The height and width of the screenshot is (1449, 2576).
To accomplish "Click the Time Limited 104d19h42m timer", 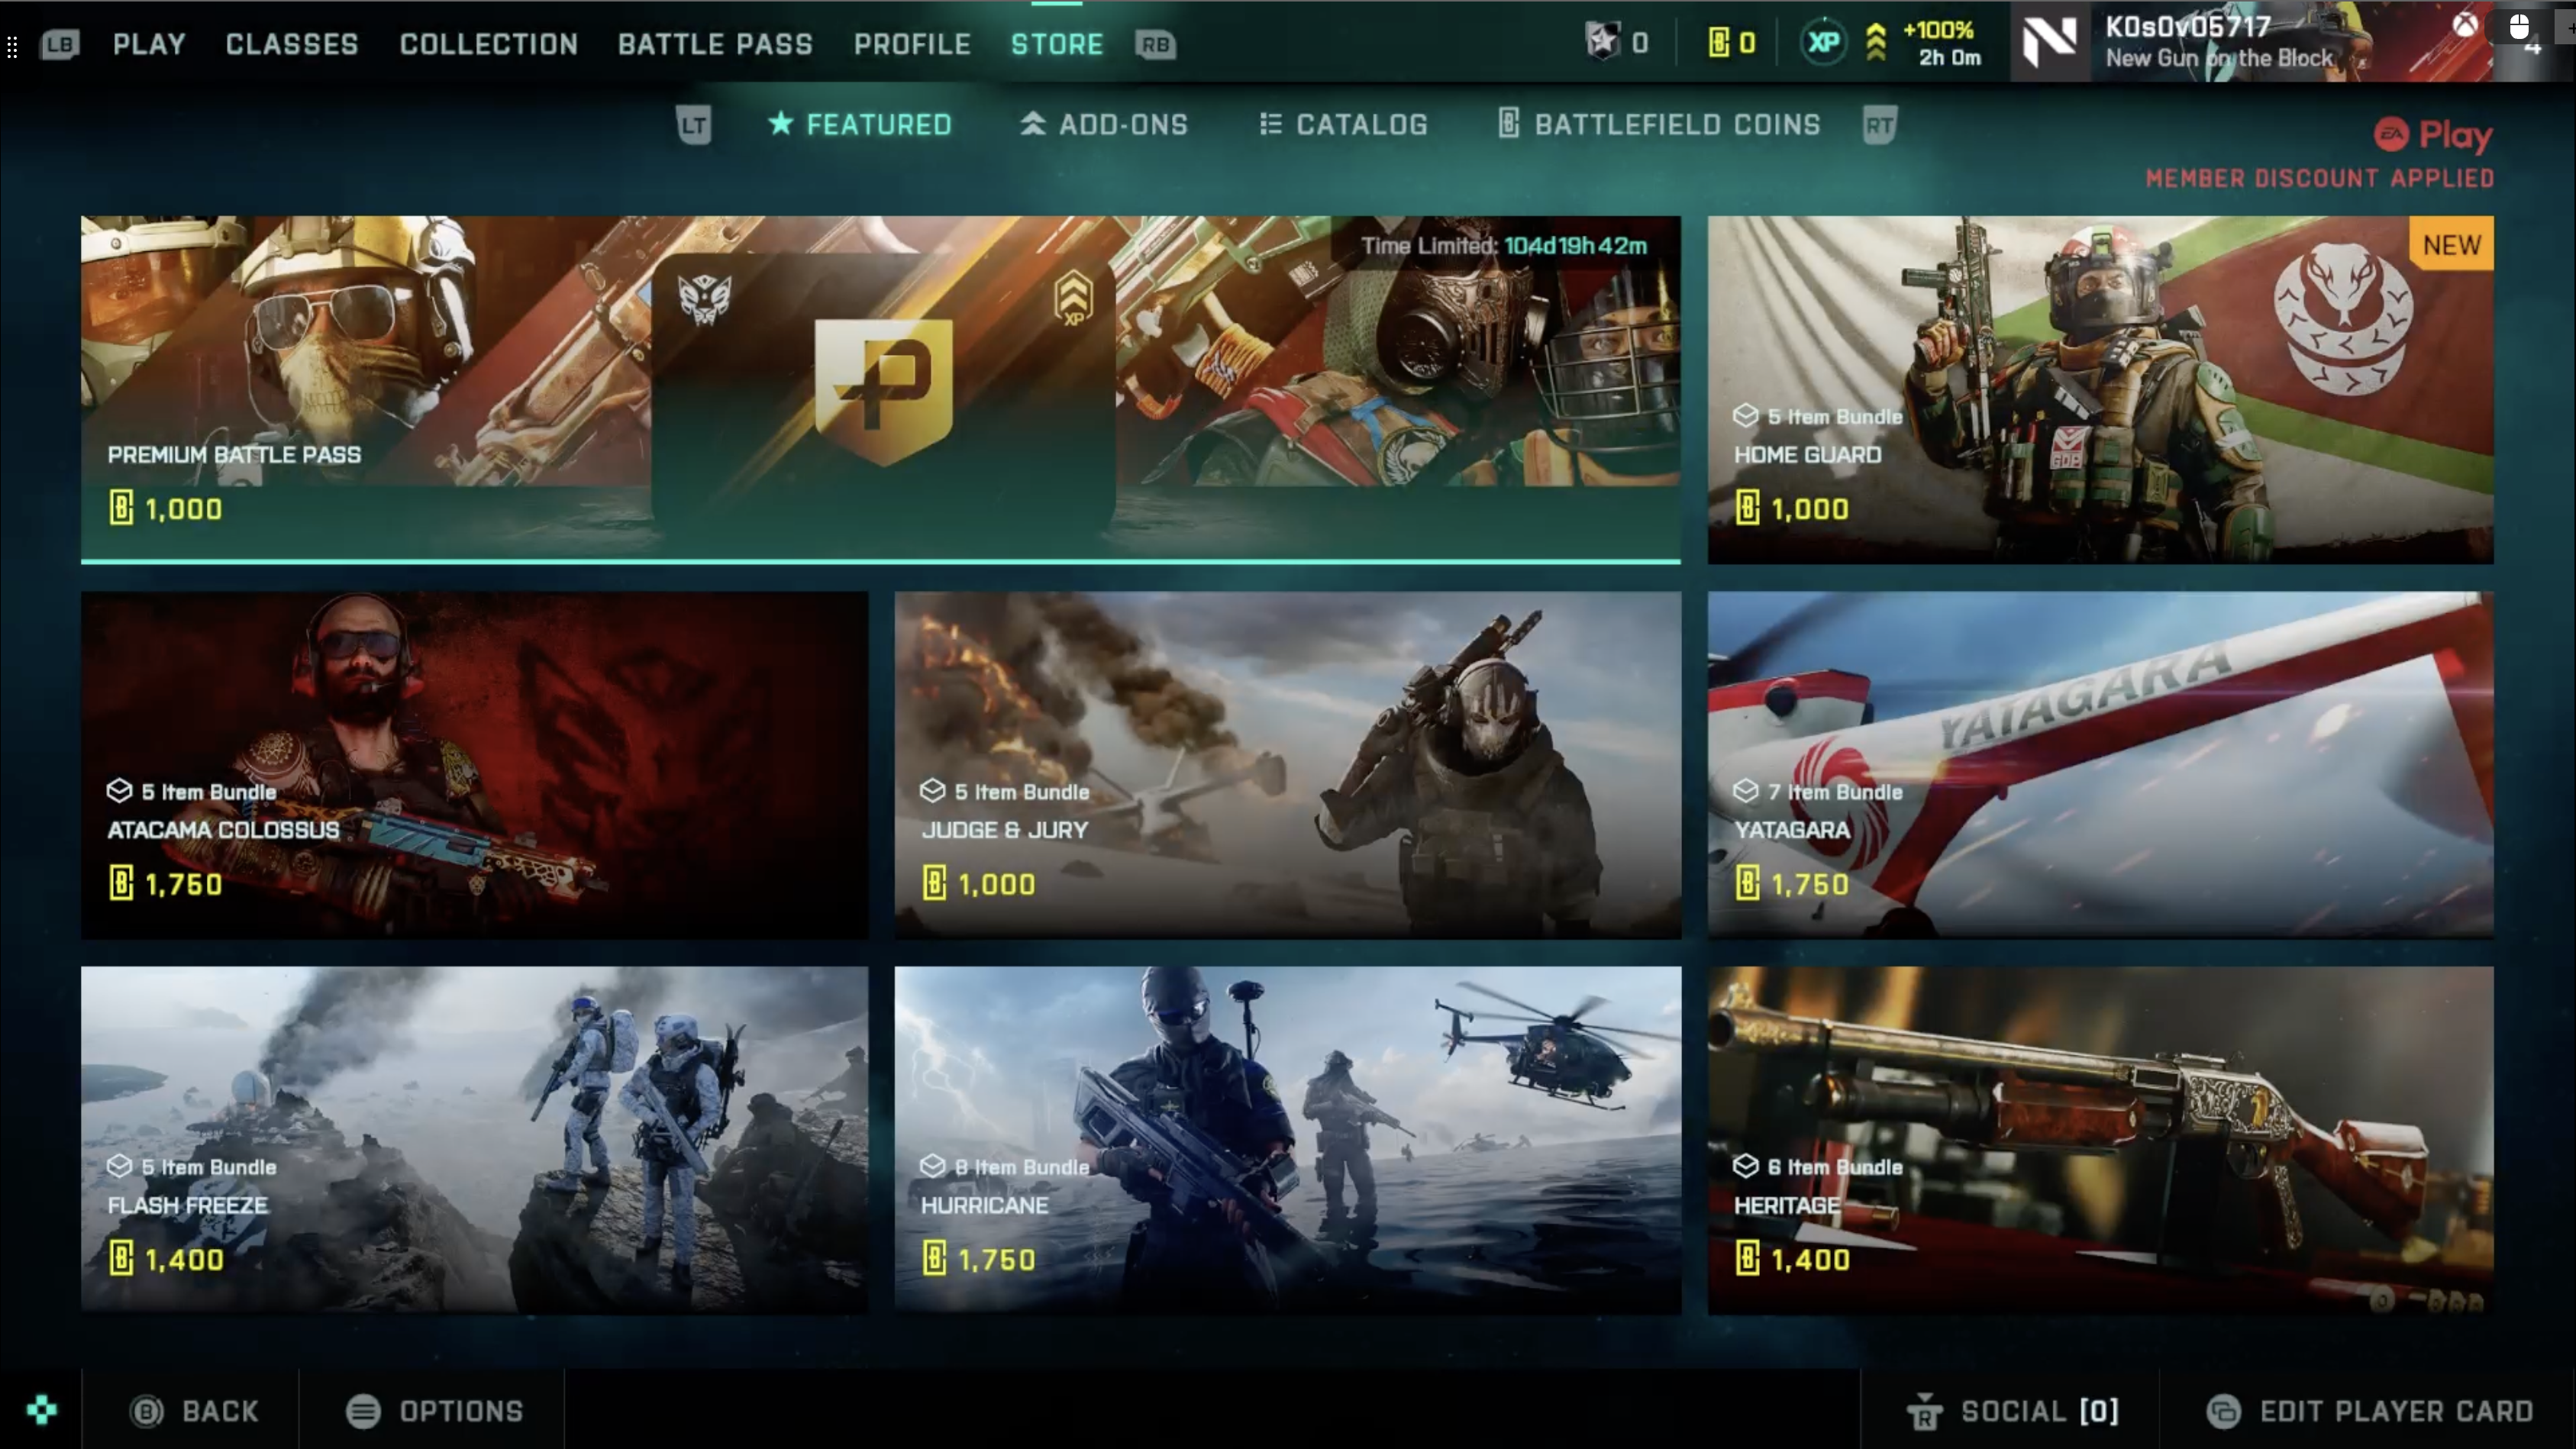I will [1504, 245].
